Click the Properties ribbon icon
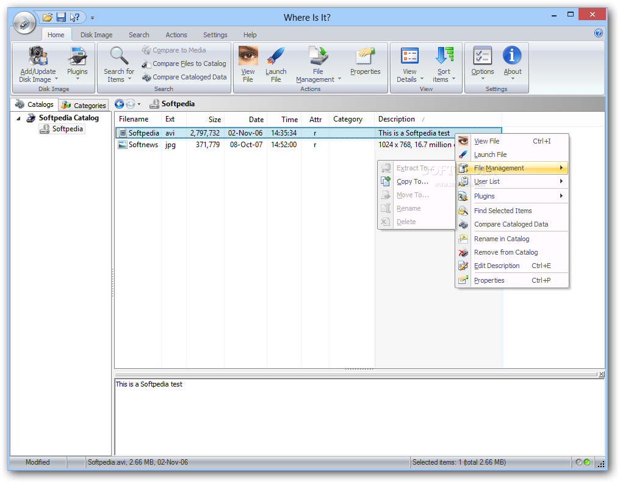 coord(365,56)
